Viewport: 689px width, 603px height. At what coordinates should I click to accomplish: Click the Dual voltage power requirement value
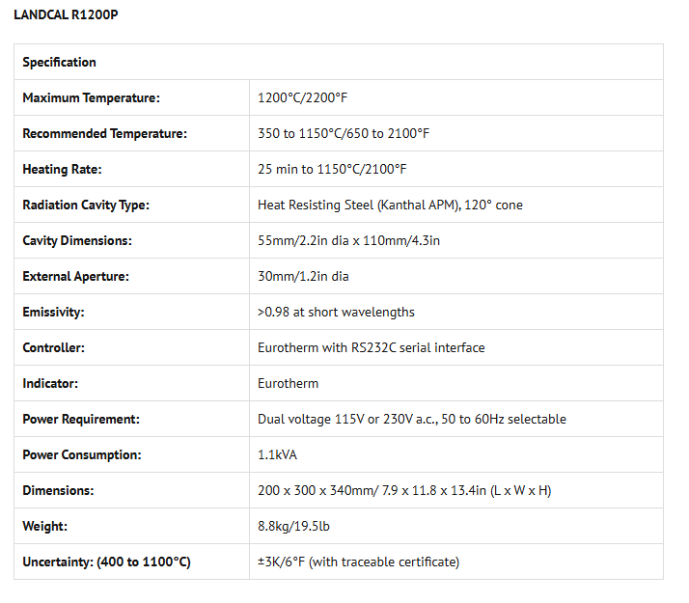coord(411,419)
